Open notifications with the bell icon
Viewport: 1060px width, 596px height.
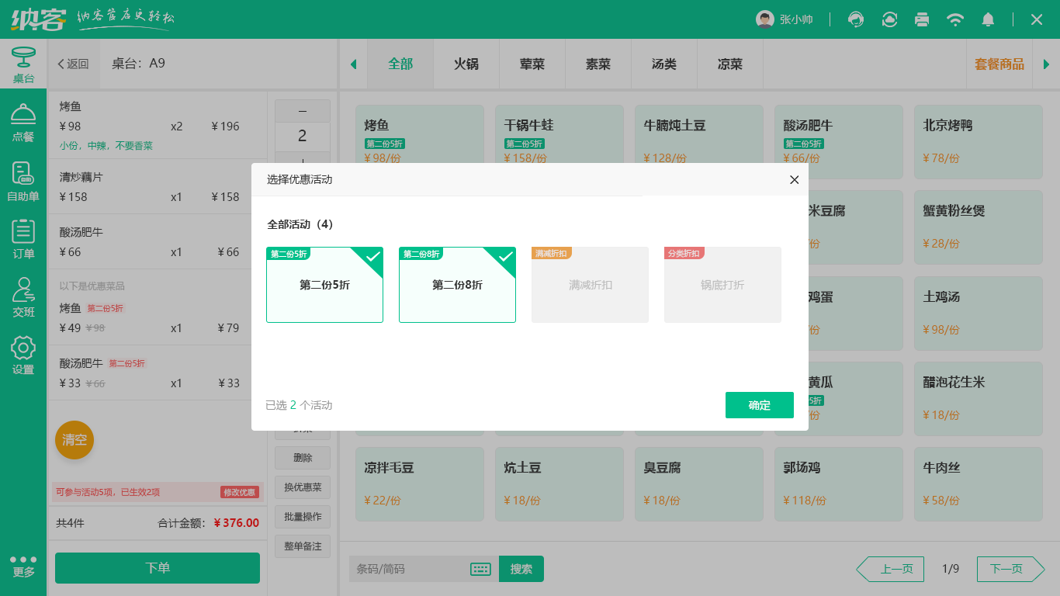[989, 19]
